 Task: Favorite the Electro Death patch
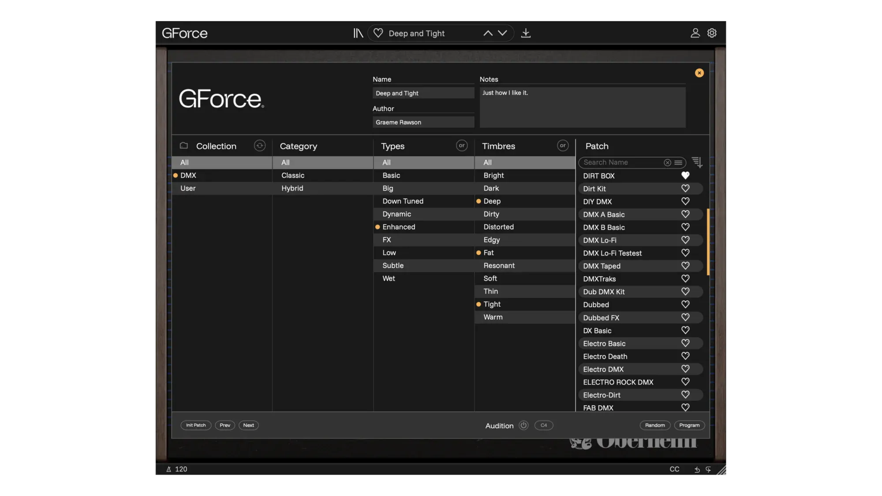click(685, 356)
